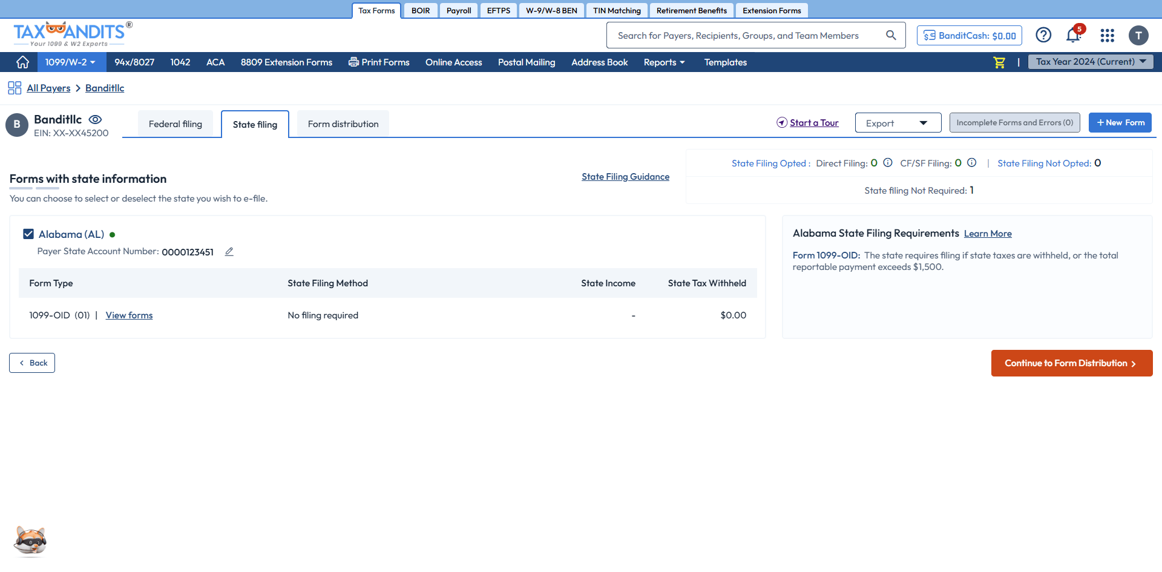Open Address Book menu item
Viewport: 1162px width, 572px height.
coord(600,62)
